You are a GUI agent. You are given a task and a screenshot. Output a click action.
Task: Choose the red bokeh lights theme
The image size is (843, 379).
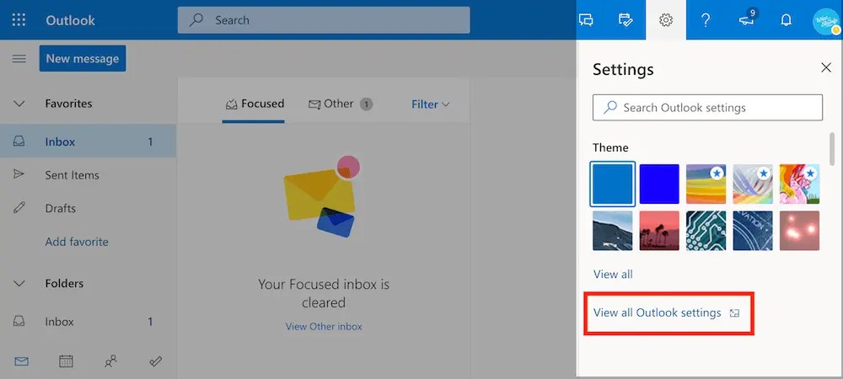tap(799, 230)
